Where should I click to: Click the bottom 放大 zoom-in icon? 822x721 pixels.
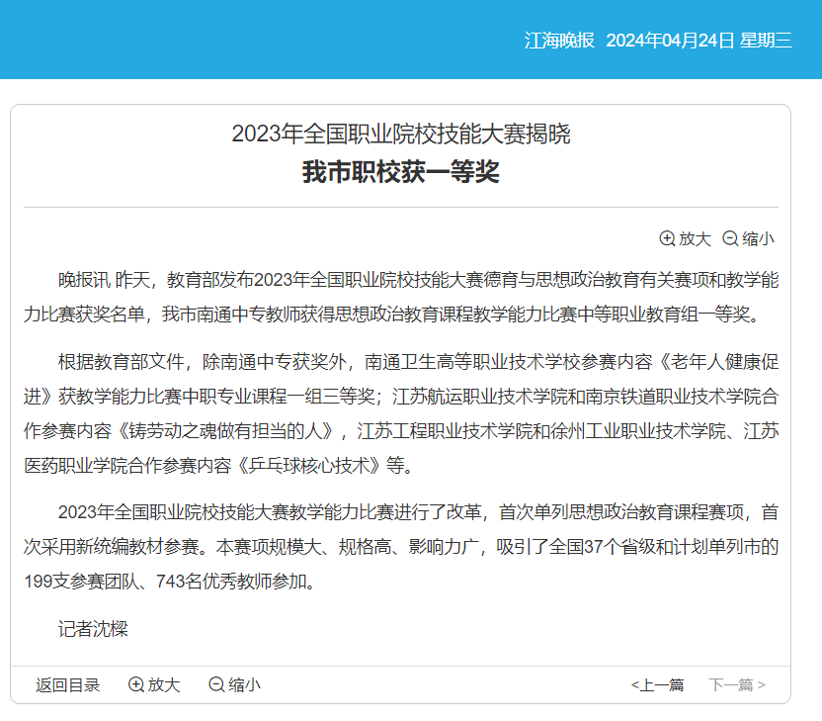(136, 684)
